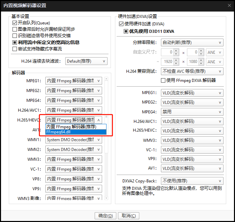Select FFmpeg64.dll in the open dropdown list
Viewport: 235px width, 222px height.
[x=76, y=132]
